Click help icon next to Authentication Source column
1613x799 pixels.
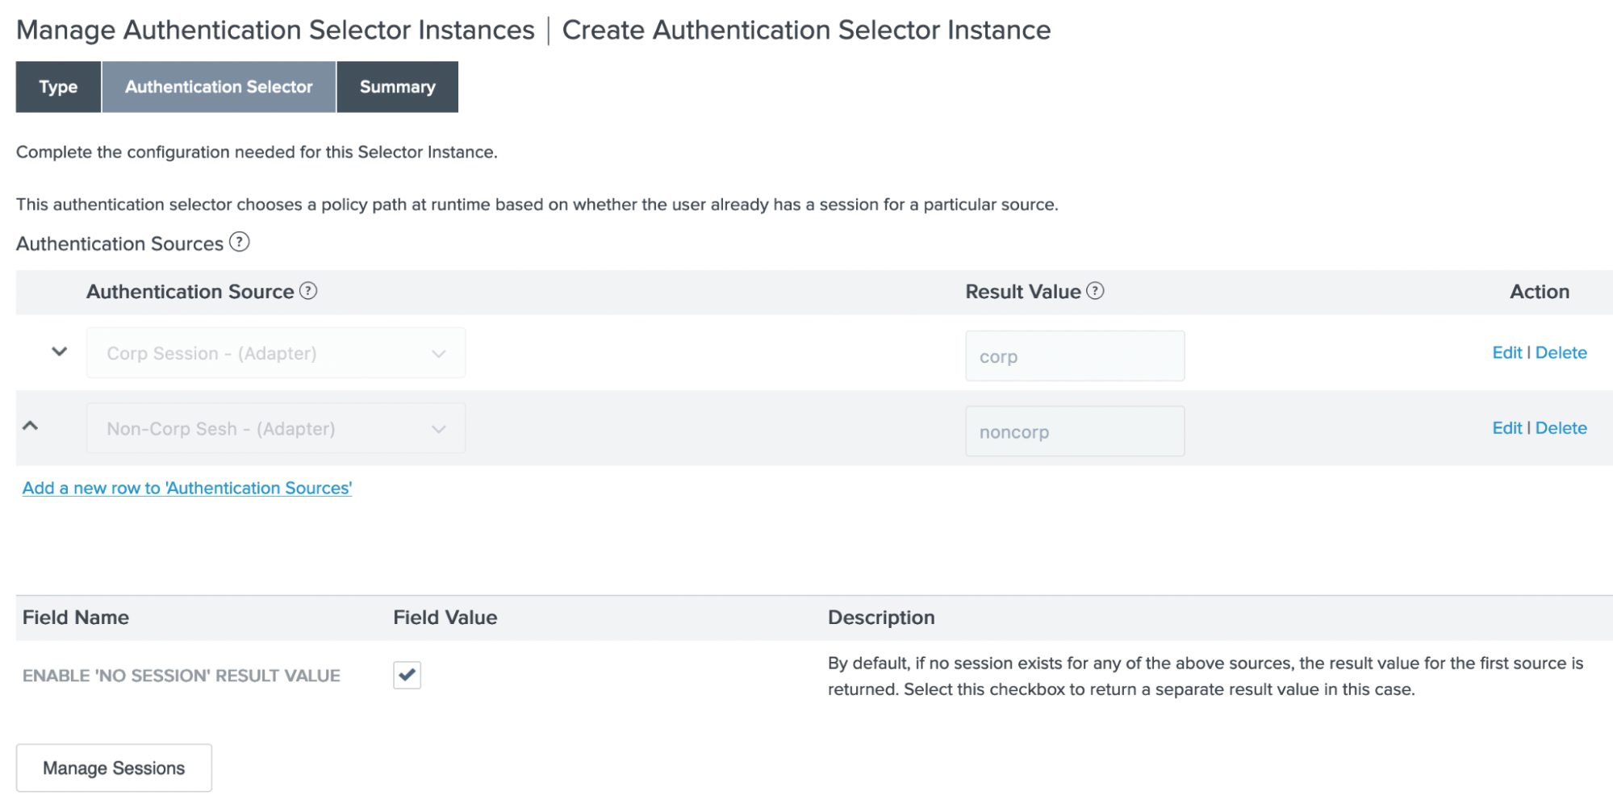[x=308, y=291]
